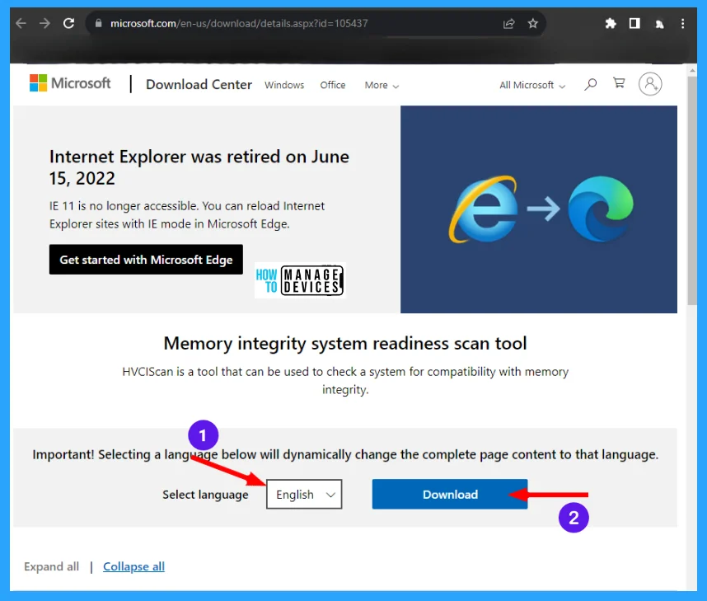Image resolution: width=707 pixels, height=601 pixels.
Task: Click the Collapse all link
Action: pos(134,566)
